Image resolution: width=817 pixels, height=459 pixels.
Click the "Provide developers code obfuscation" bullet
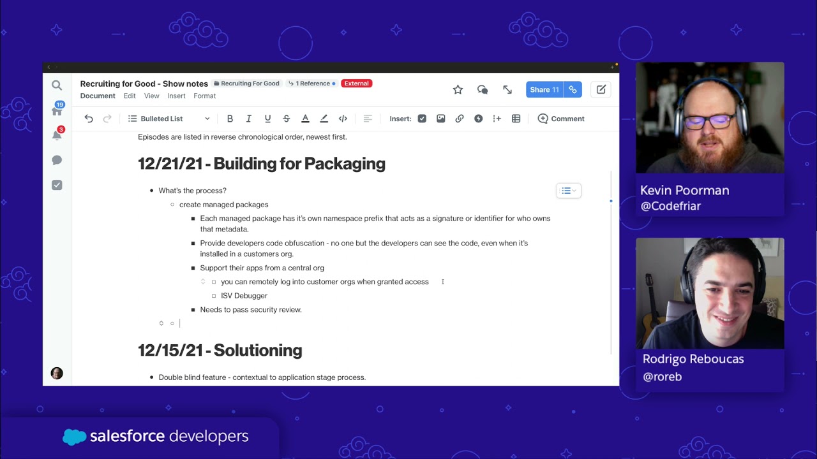(364, 249)
